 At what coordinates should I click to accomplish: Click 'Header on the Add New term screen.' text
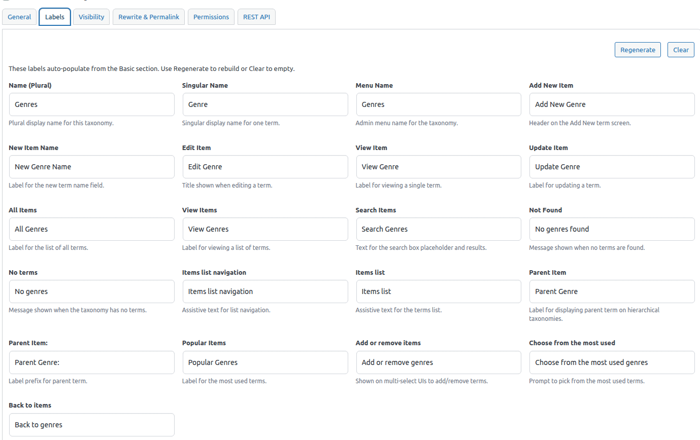point(580,123)
